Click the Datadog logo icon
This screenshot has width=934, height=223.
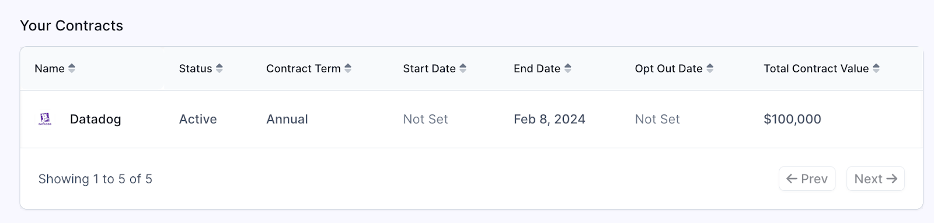click(x=45, y=119)
